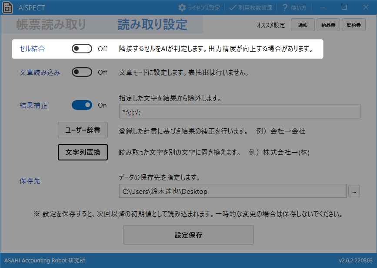The image size is (377, 268).
Task: Apply the 通帳 recommended preset
Action: click(x=303, y=25)
